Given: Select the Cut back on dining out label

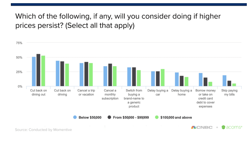Looking at the screenshot, I should click(38, 92).
